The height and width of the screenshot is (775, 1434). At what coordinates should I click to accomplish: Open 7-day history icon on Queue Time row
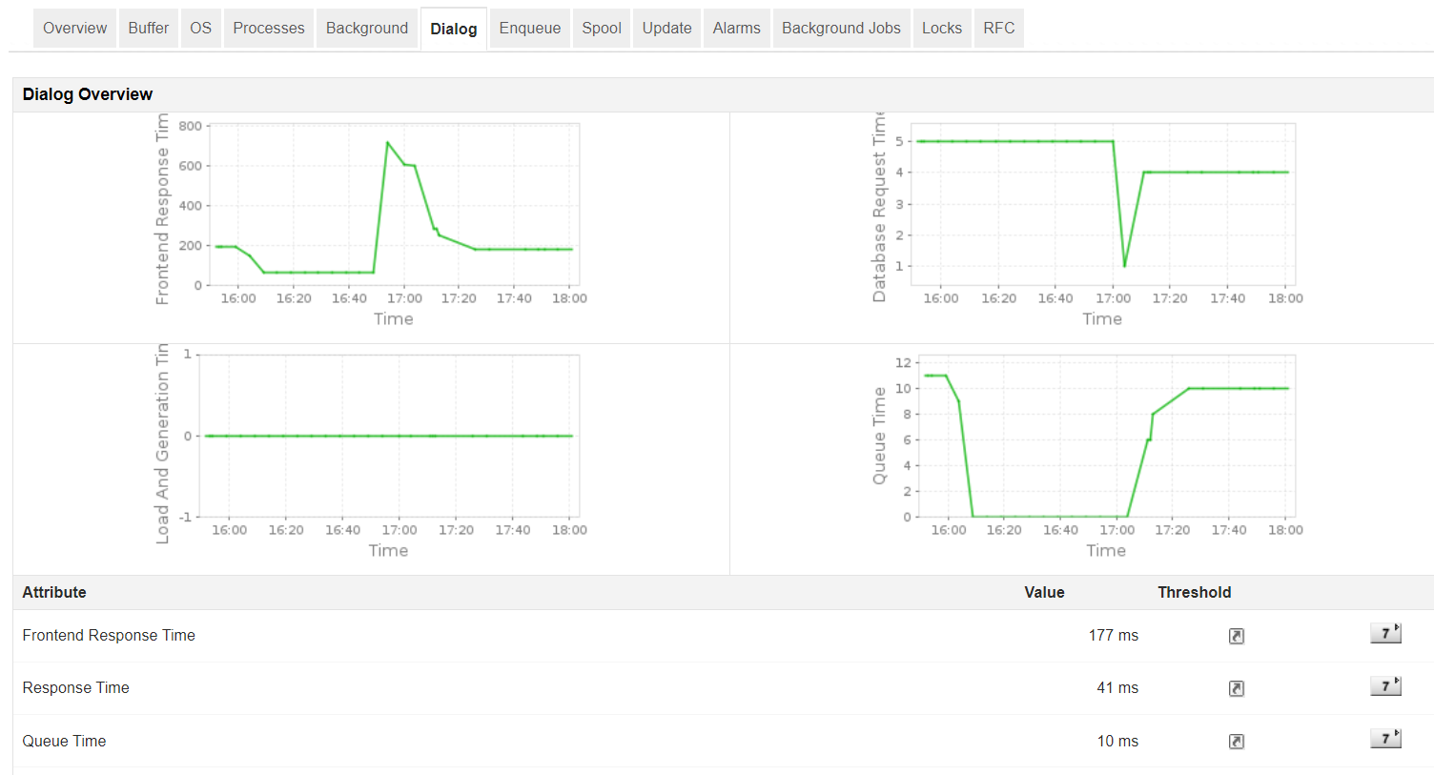pyautogui.click(x=1383, y=738)
